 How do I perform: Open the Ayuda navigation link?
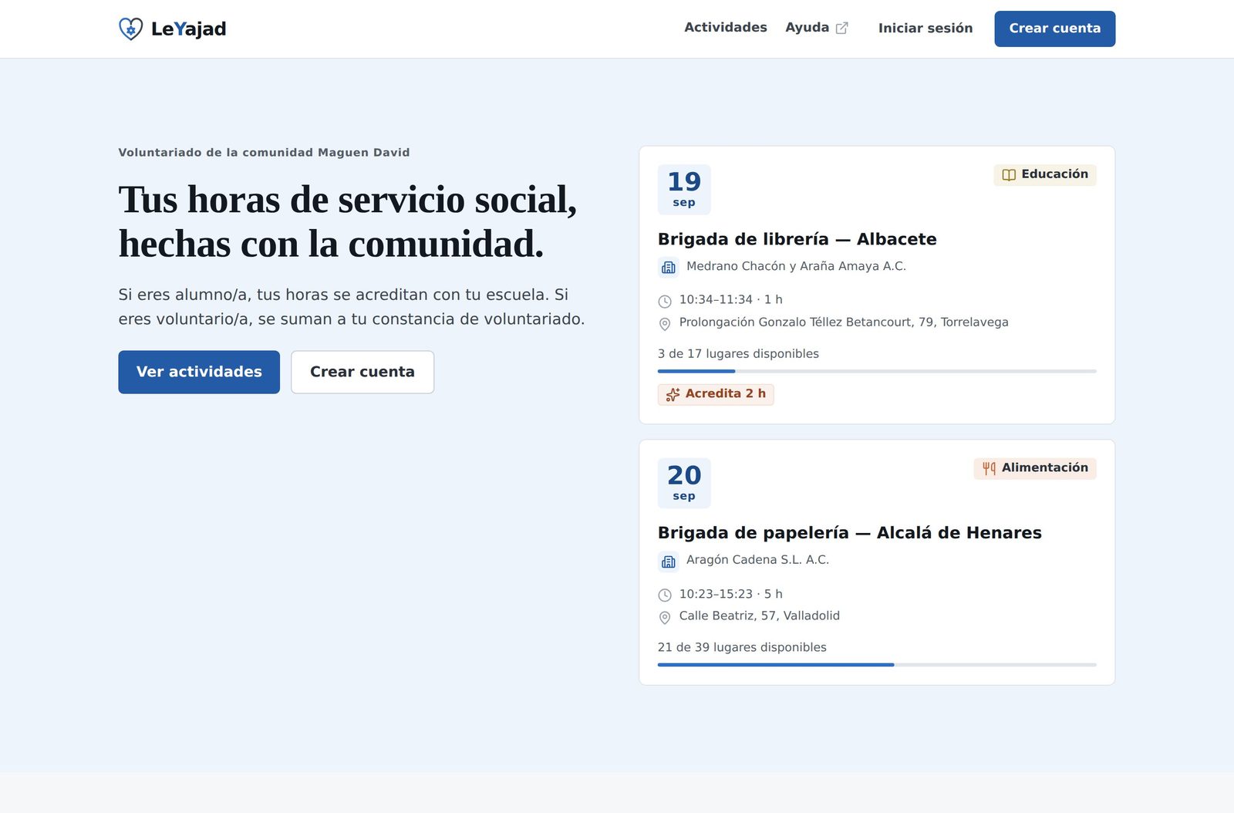(x=817, y=28)
